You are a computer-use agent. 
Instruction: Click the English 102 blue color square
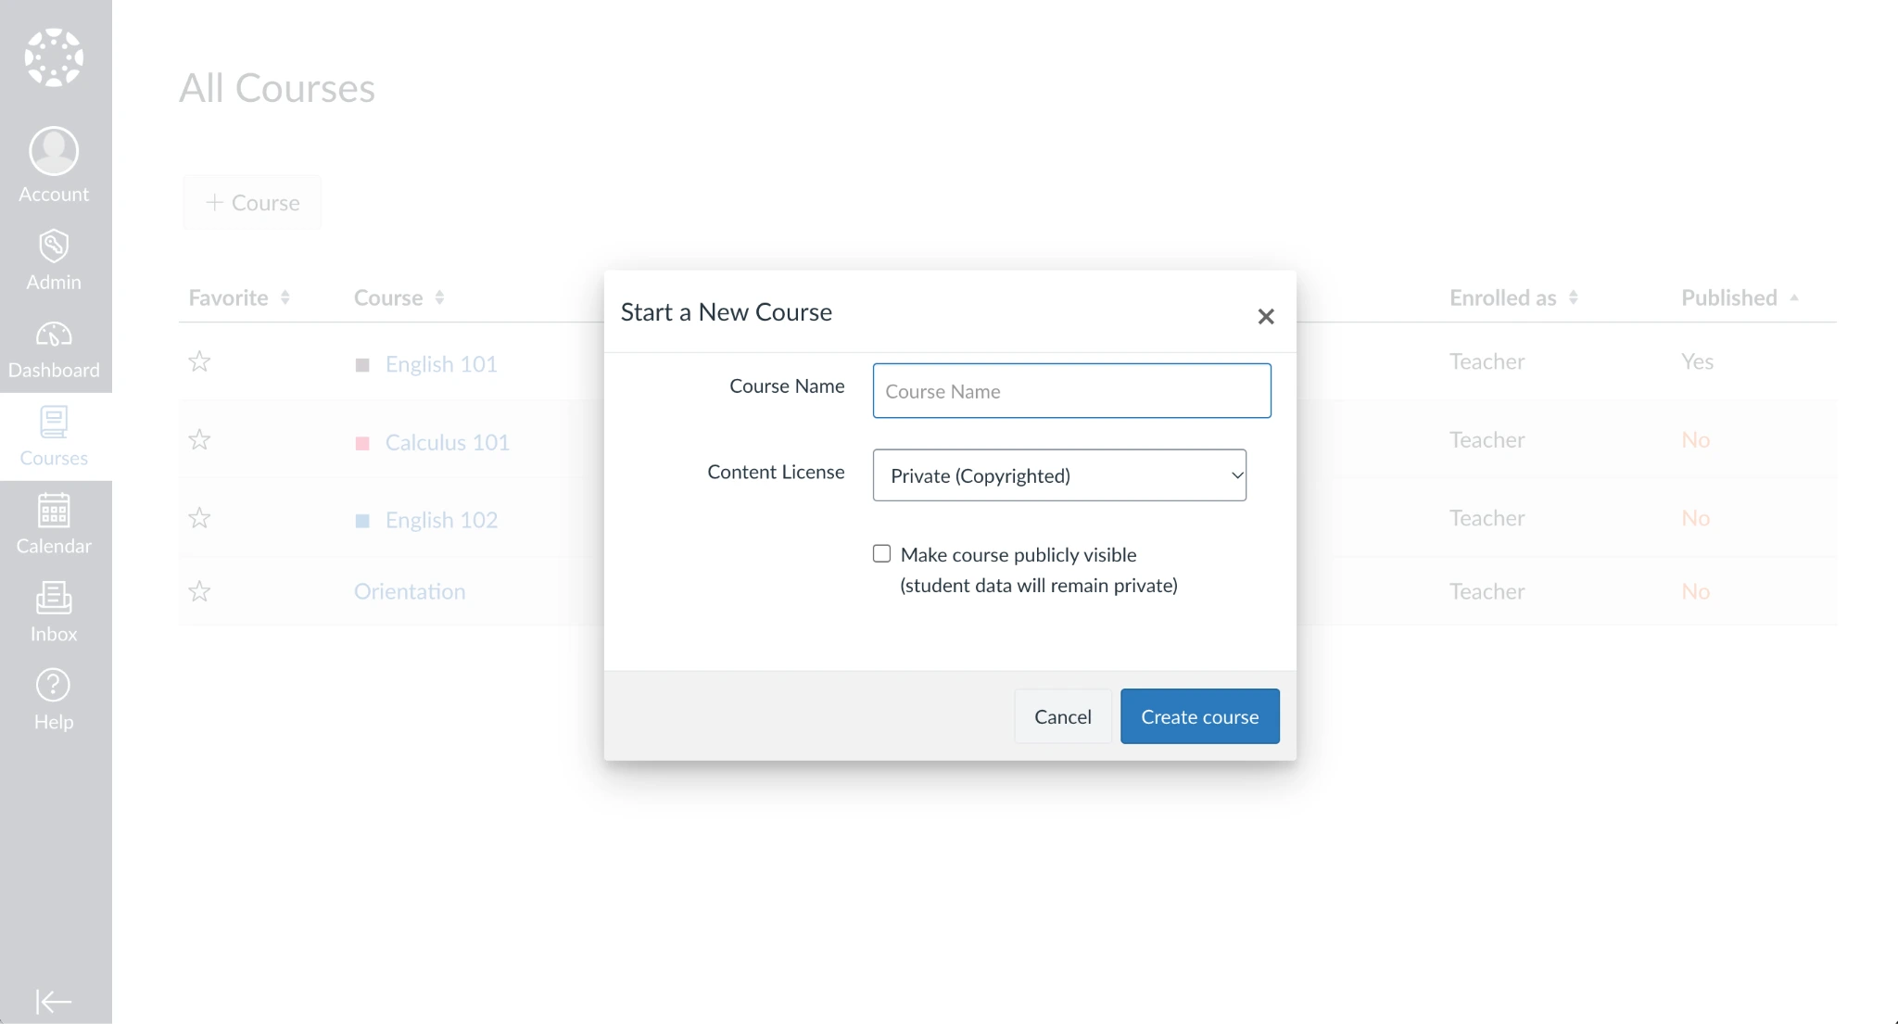click(x=362, y=521)
